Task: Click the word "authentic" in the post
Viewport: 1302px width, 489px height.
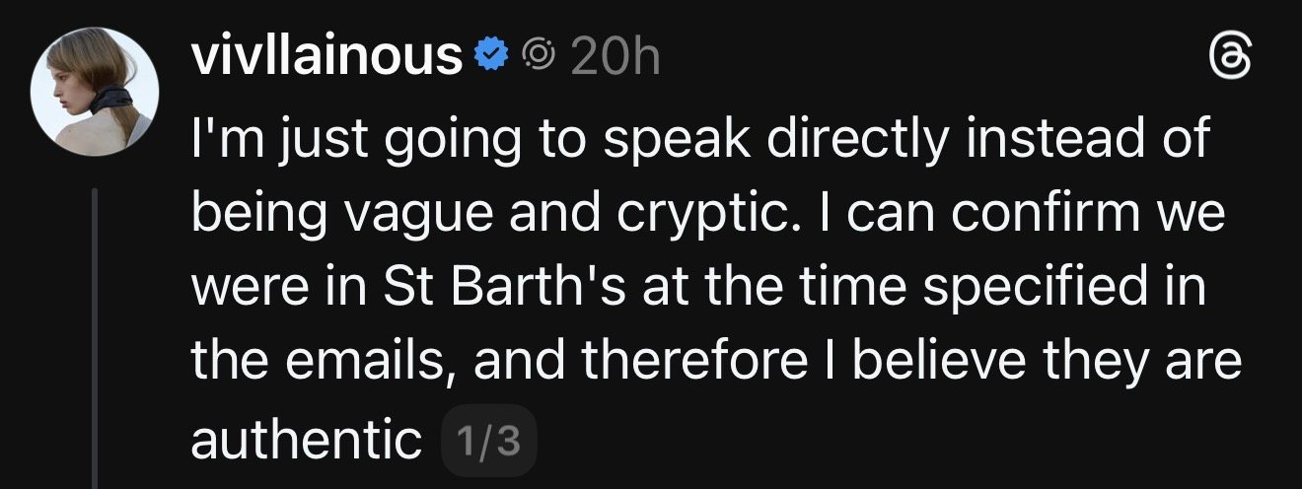Action: tap(306, 441)
